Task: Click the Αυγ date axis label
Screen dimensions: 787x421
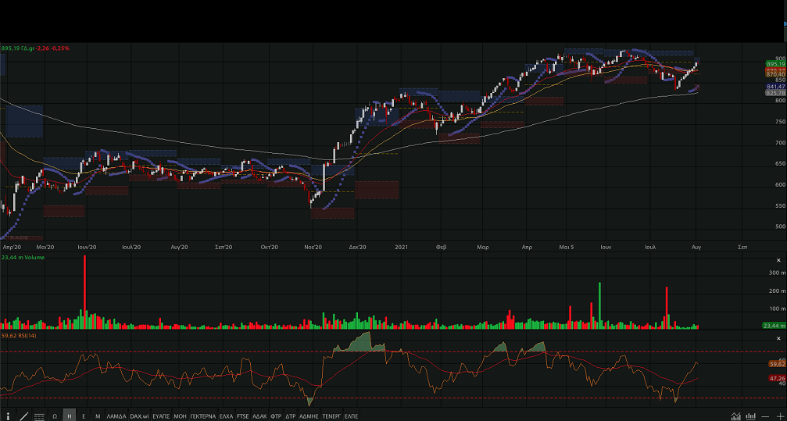Action: 696,247
